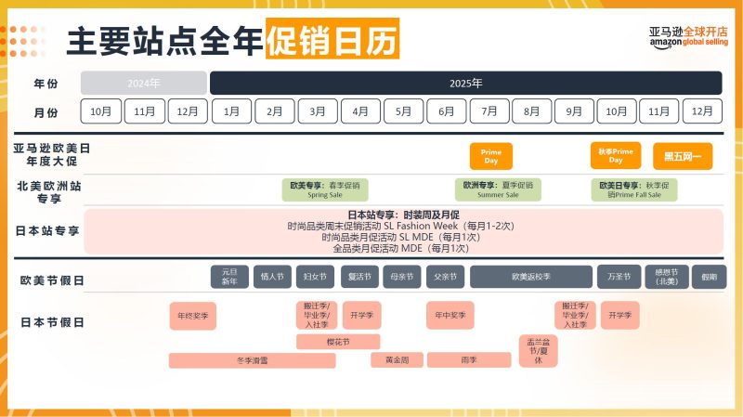Select the orange Prime Day box in July
The width and height of the screenshot is (743, 417).
coord(490,155)
